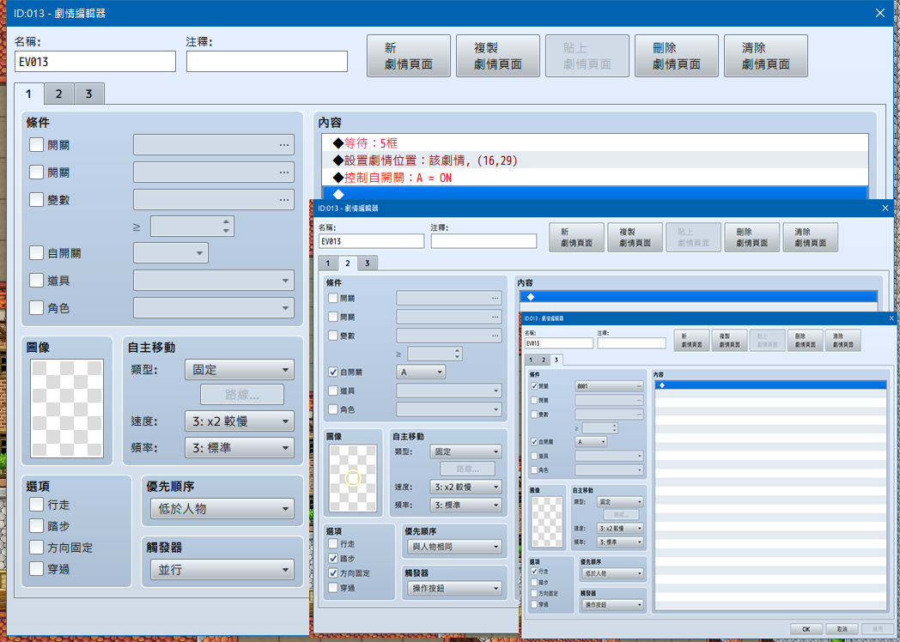Click 刪除劇情頁面 in the largest window

tap(677, 56)
